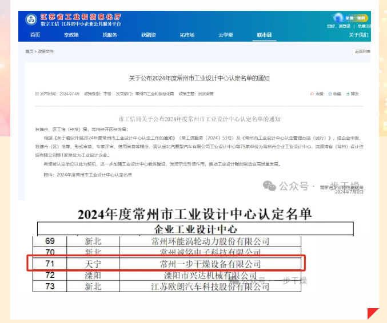Open the 云学堂 navigation item
The image size is (387, 323).
(x=225, y=35)
